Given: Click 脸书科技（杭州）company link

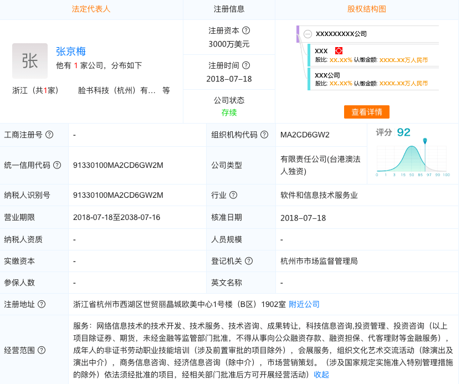Looking at the screenshot, I should (117, 90).
